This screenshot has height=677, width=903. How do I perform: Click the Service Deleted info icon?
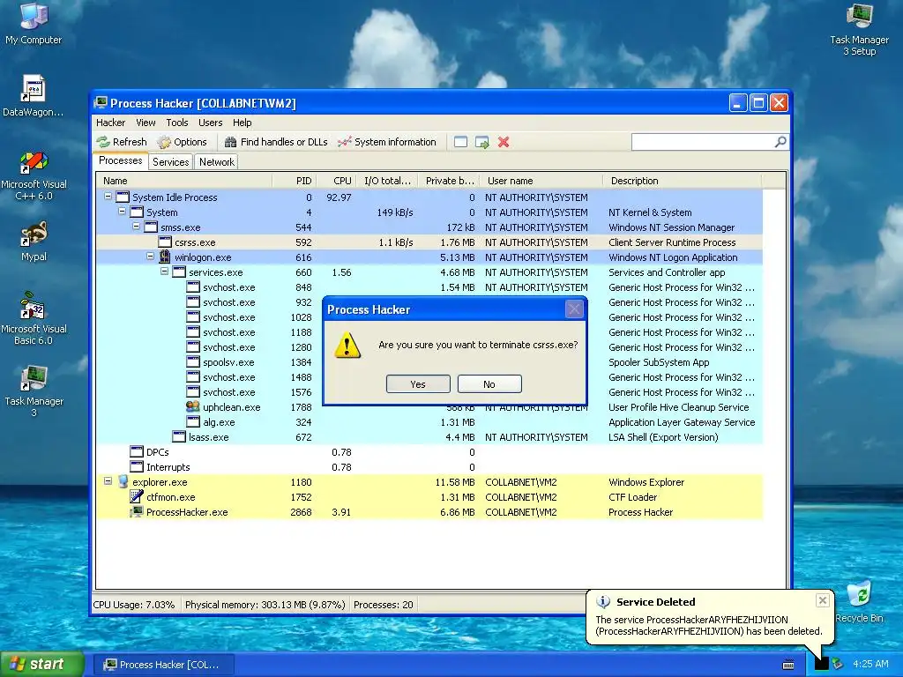[603, 601]
